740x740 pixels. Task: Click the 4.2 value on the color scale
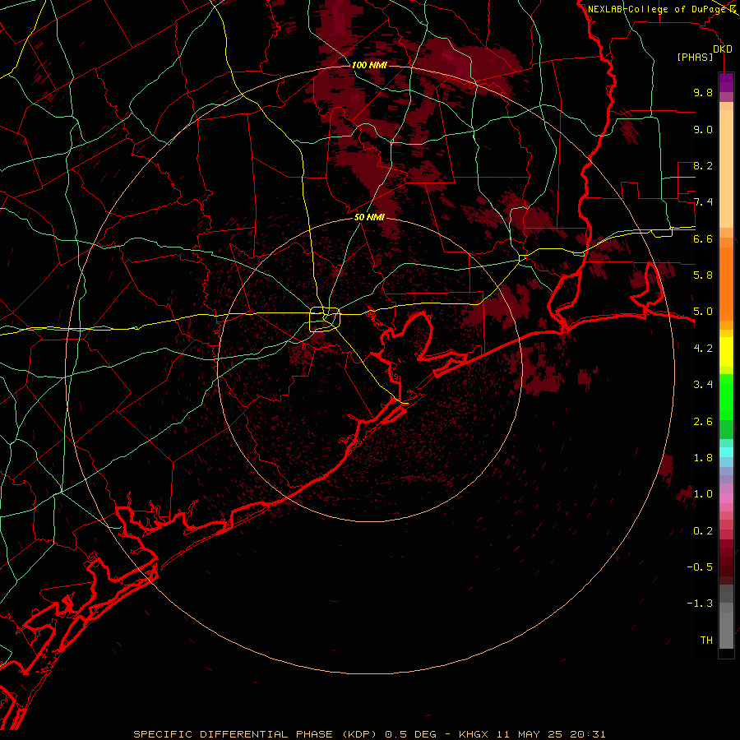[x=703, y=349]
